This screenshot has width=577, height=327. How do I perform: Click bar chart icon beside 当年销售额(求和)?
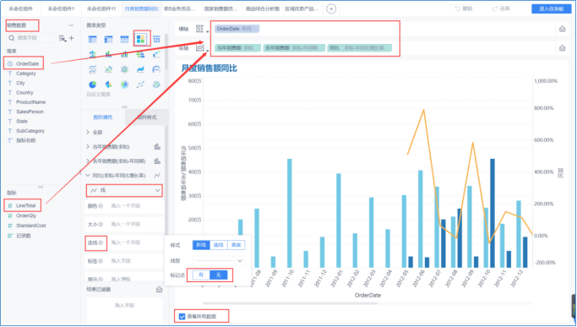coord(157,146)
